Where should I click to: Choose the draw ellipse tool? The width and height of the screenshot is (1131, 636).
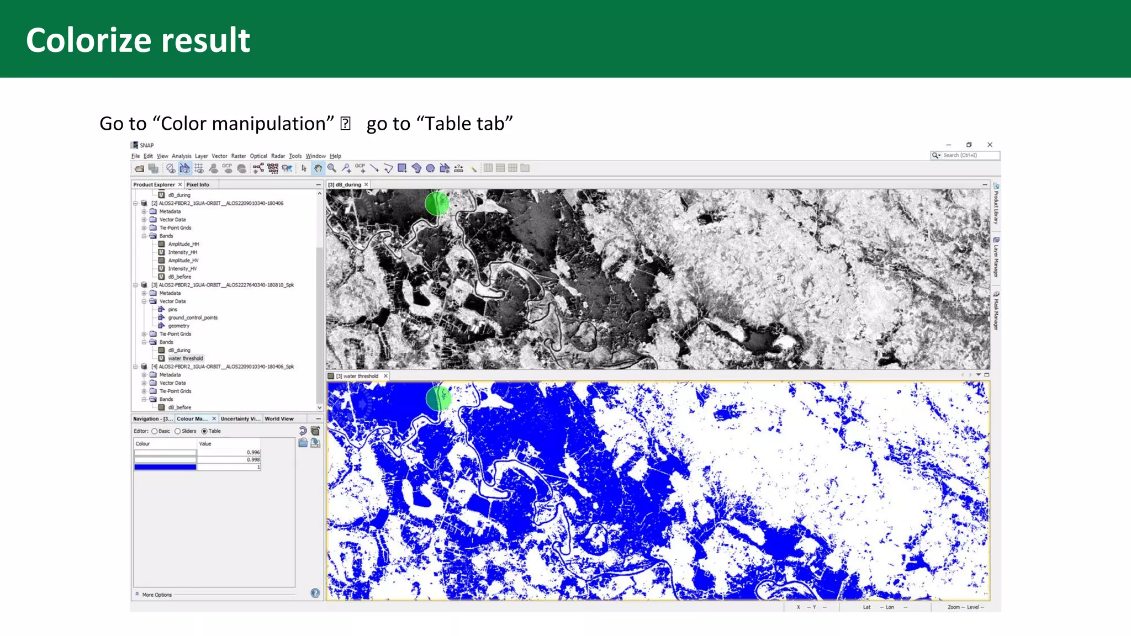(430, 168)
